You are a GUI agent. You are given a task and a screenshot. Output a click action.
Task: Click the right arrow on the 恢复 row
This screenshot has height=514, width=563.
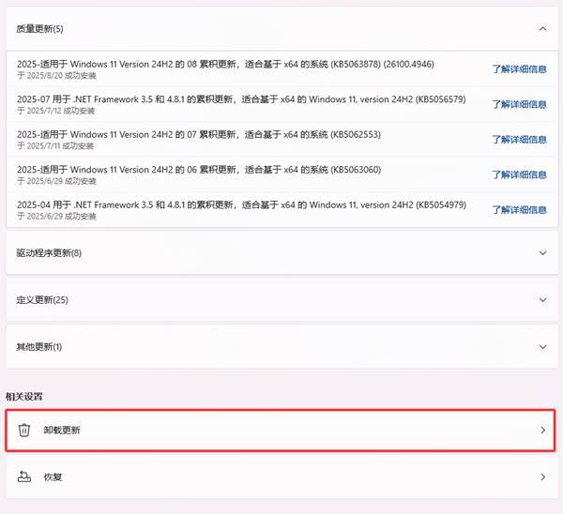pos(542,477)
